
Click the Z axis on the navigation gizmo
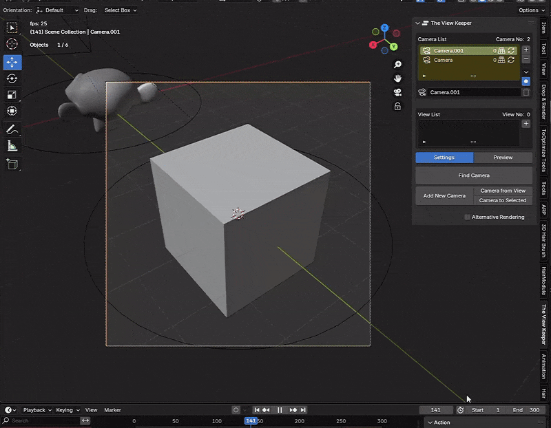point(385,28)
